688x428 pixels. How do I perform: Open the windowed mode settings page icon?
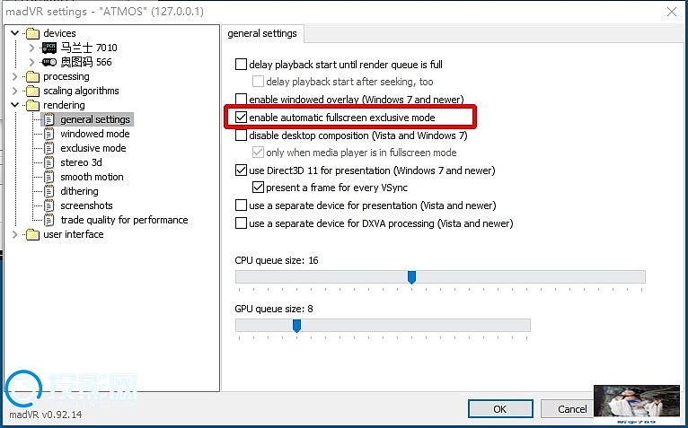coord(49,134)
